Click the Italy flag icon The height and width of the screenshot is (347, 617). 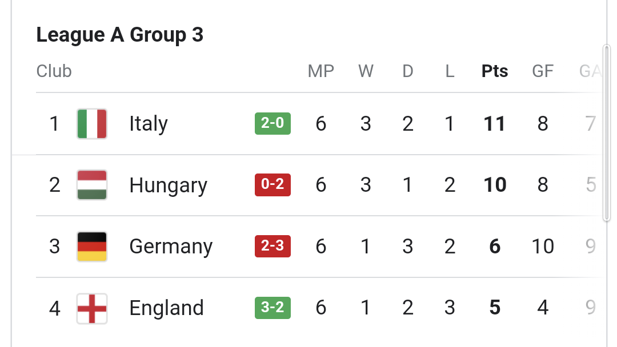pos(91,124)
